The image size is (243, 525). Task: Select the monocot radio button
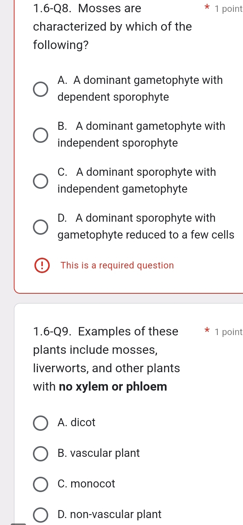[x=40, y=484]
